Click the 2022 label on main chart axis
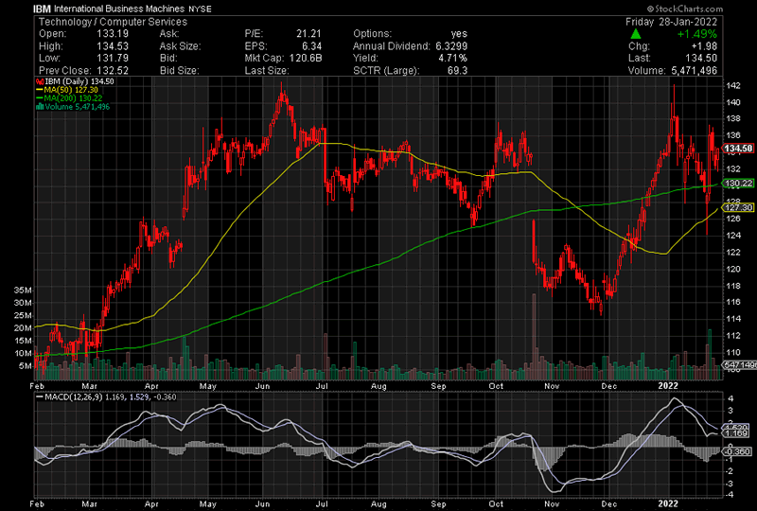The height and width of the screenshot is (511, 757). click(668, 386)
